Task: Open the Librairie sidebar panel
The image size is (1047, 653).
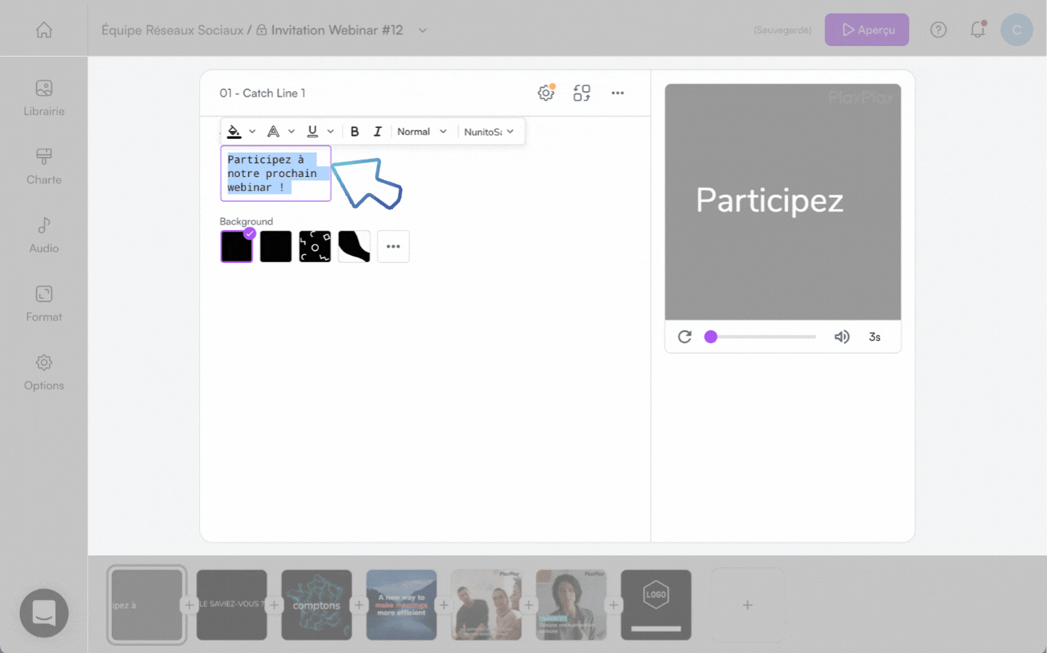Action: pos(44,98)
